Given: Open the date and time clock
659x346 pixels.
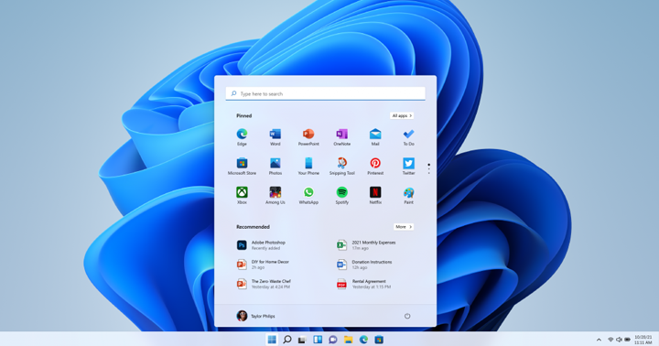Looking at the screenshot, I should (x=643, y=340).
